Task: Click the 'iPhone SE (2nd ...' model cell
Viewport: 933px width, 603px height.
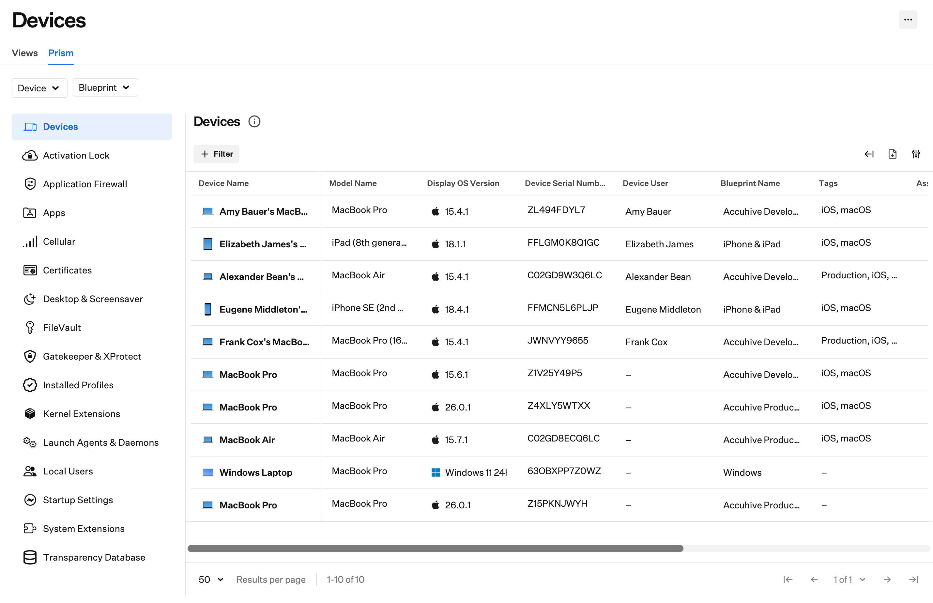Action: pyautogui.click(x=367, y=308)
